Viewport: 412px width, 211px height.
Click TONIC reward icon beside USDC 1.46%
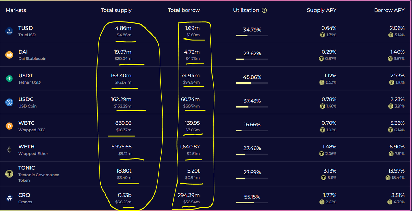[322, 106]
